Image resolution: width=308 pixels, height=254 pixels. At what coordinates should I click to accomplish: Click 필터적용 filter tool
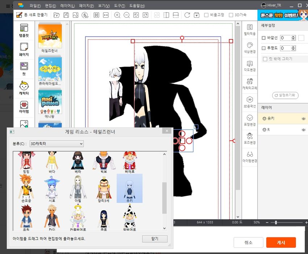point(250,30)
